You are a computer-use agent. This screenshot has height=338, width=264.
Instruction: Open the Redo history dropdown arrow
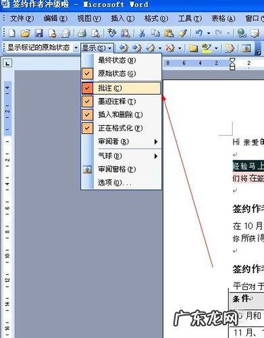pyautogui.click(x=228, y=33)
